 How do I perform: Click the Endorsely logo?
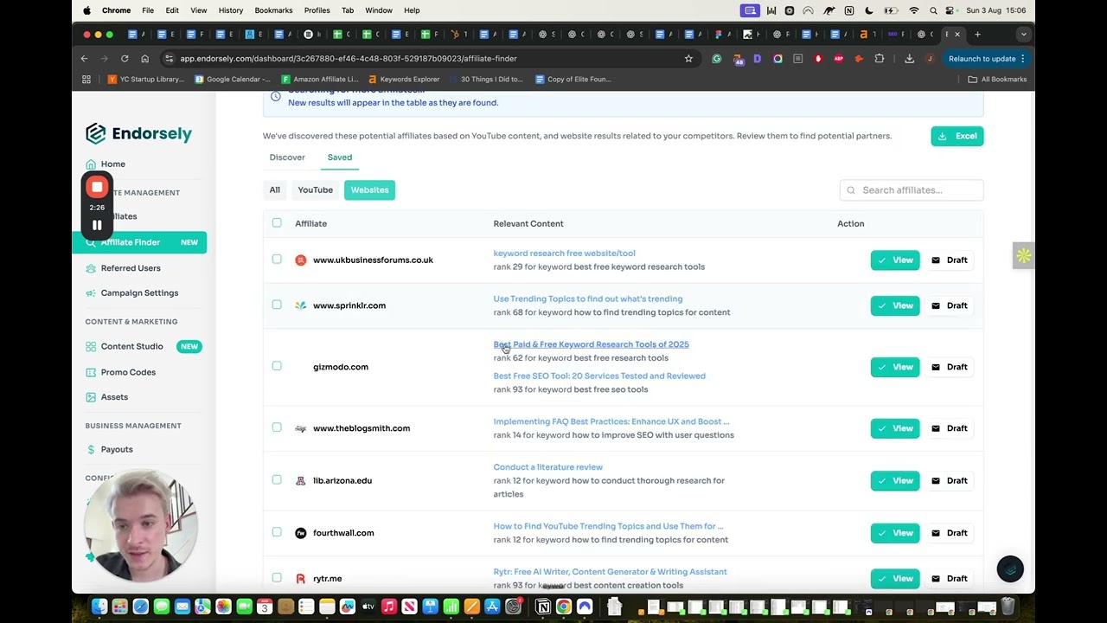click(x=138, y=133)
